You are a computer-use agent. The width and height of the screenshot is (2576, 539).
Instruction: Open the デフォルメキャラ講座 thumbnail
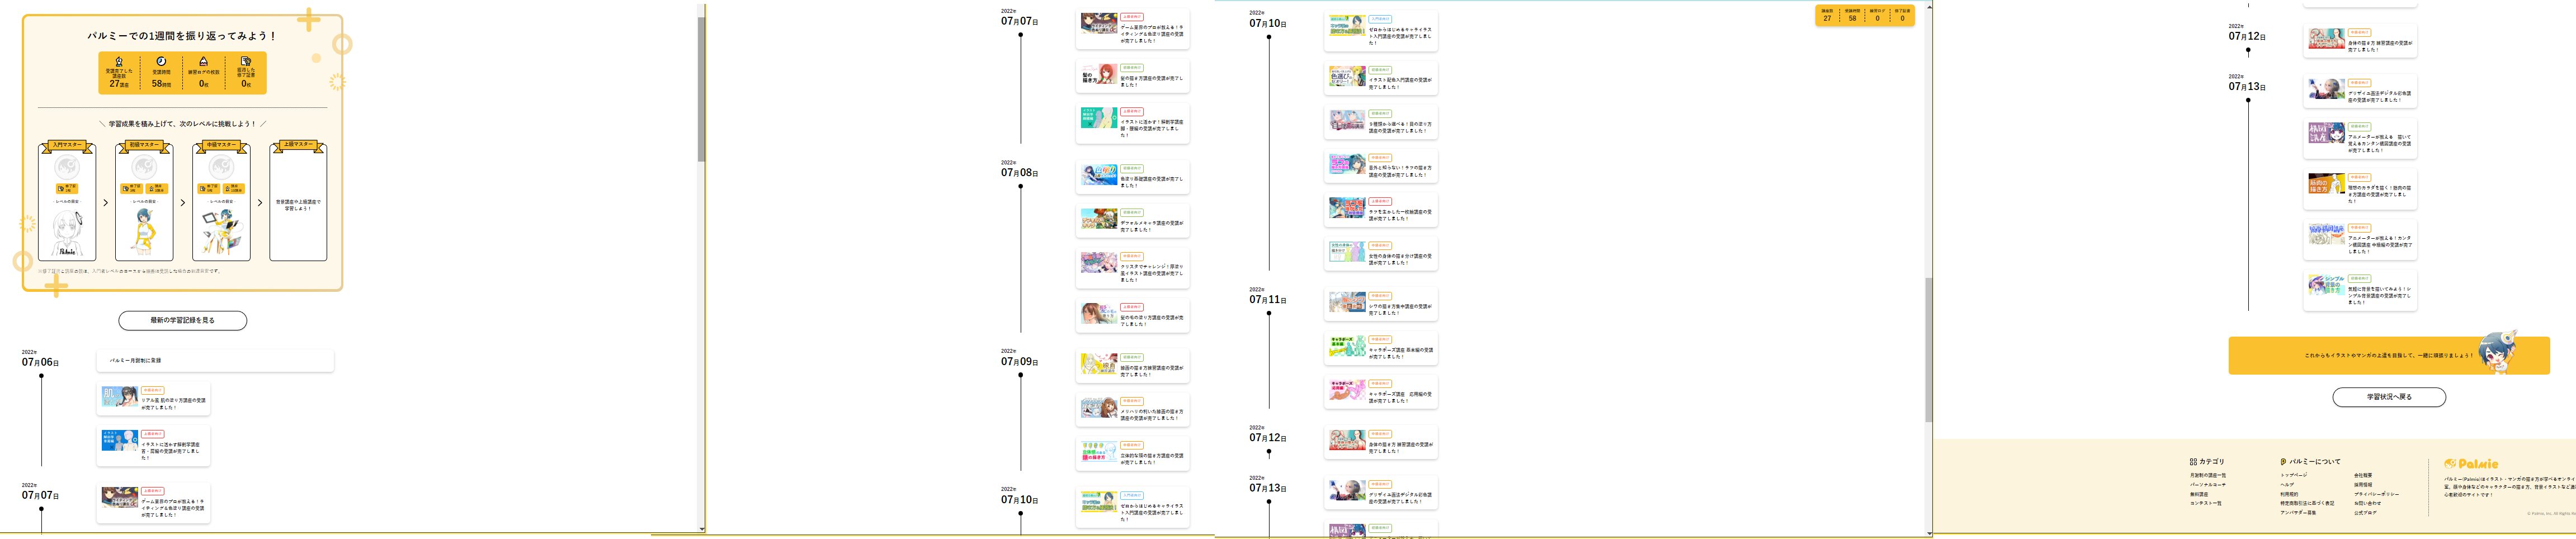click(1099, 219)
